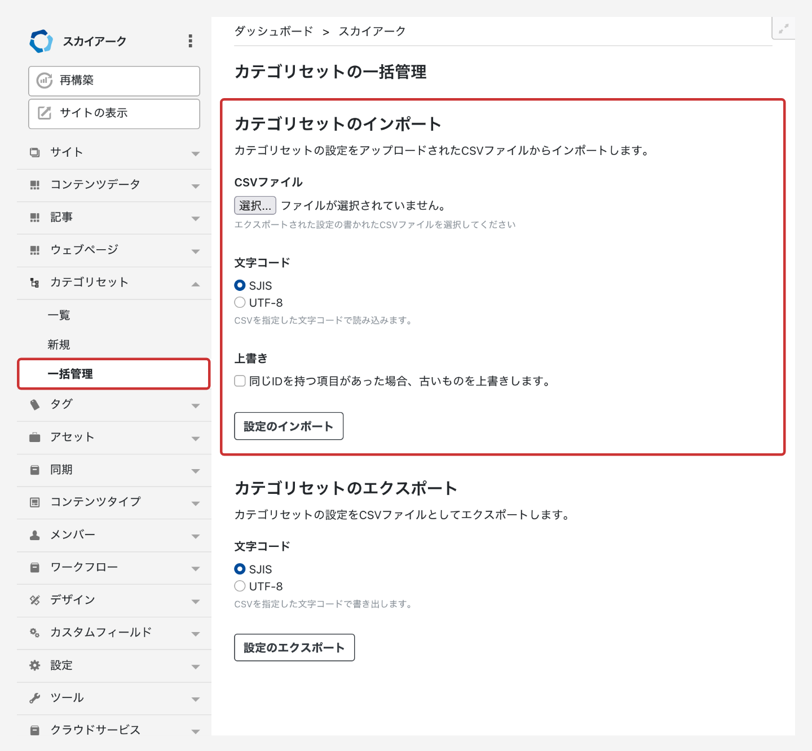Screen dimensions: 812x751
Task: Click the tag icon in sidebar
Action: [x=35, y=404]
